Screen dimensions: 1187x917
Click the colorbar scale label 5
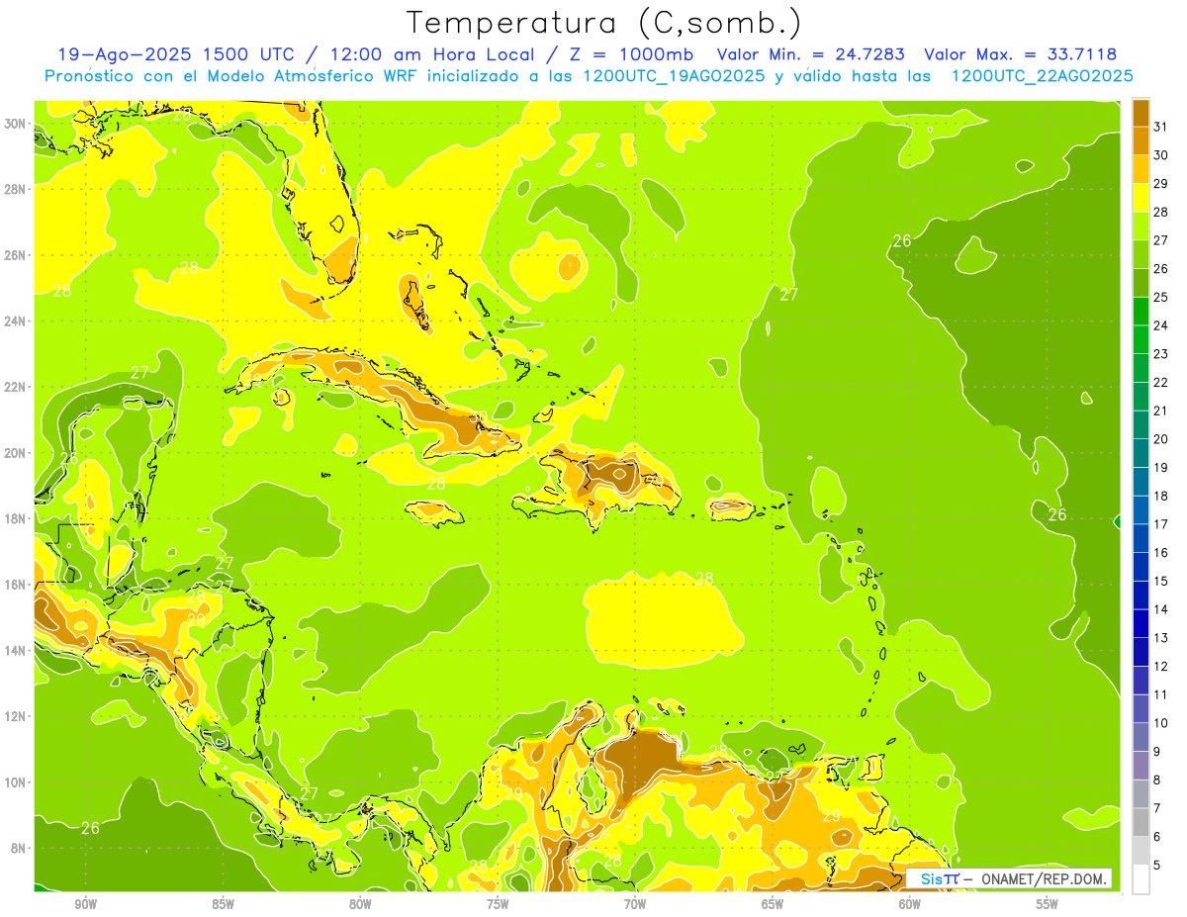[x=1157, y=865]
